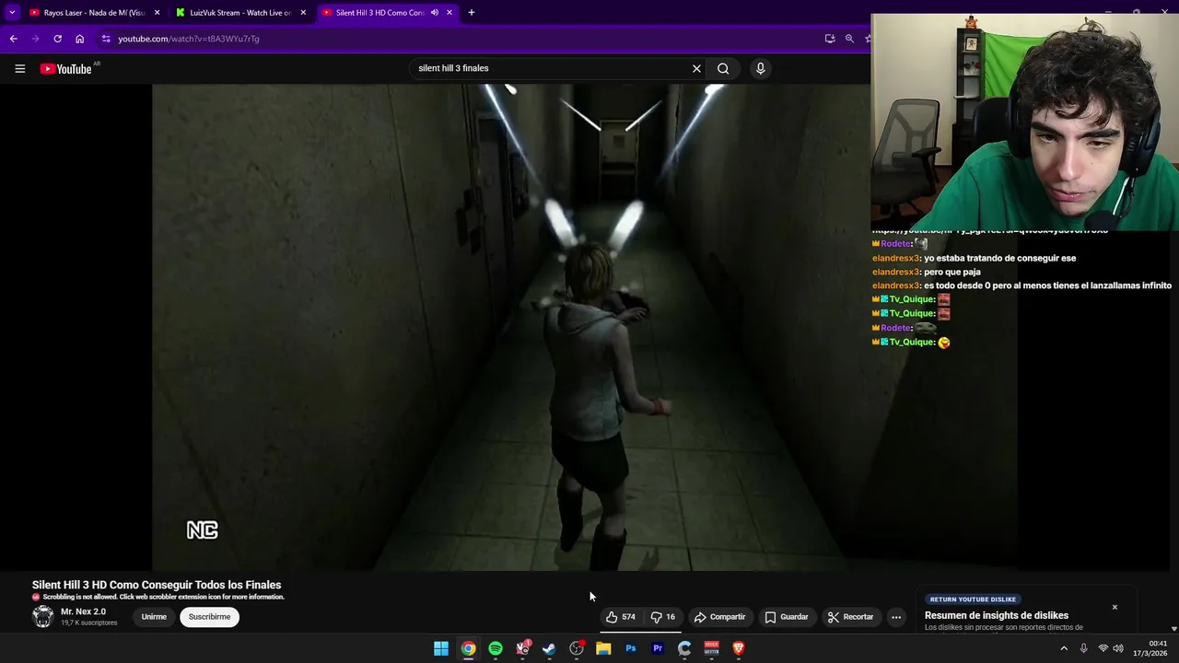Open Premiere Pro from the taskbar
The height and width of the screenshot is (663, 1179).
pos(658,648)
